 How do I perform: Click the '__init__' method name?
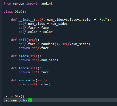[x=26, y=20]
